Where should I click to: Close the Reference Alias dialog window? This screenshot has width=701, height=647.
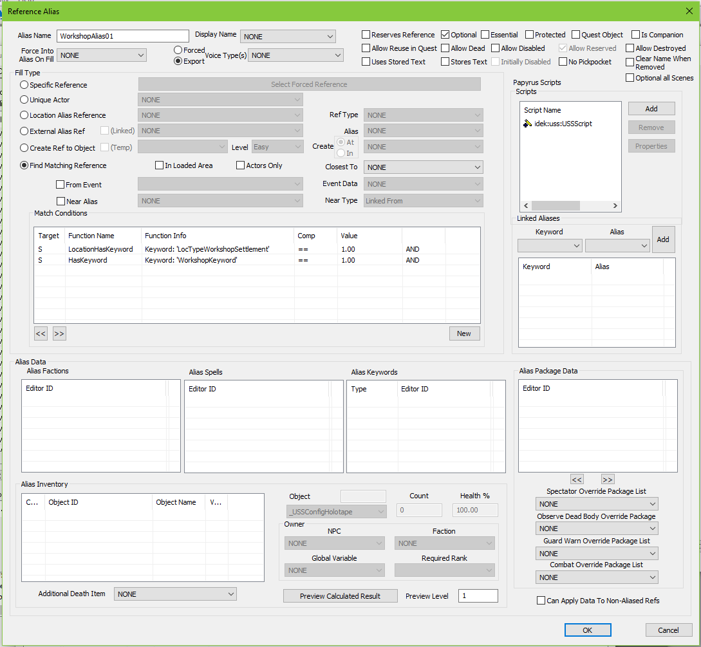coord(689,10)
